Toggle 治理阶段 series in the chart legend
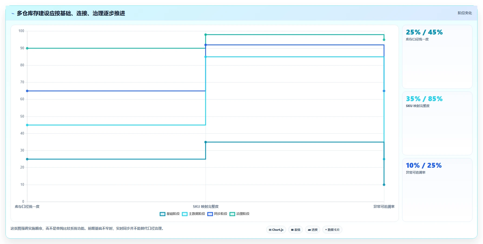483x244 pixels. [x=239, y=214]
